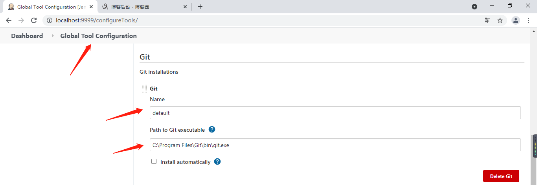537x185 pixels.
Task: Click the translate page icon
Action: pyautogui.click(x=487, y=20)
